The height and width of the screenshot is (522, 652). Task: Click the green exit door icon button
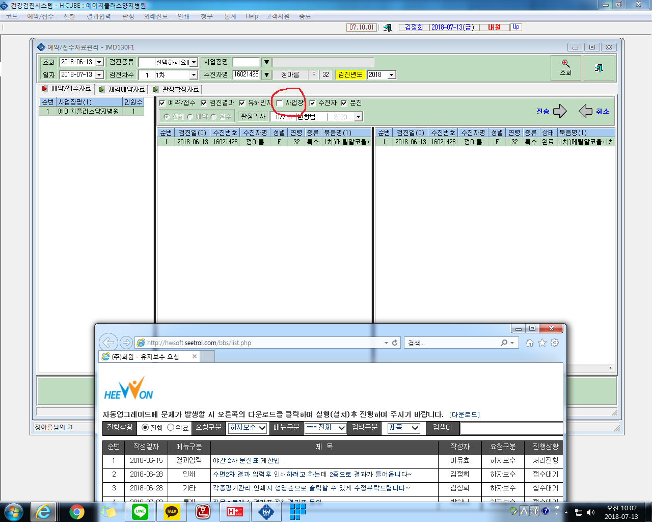(x=599, y=68)
